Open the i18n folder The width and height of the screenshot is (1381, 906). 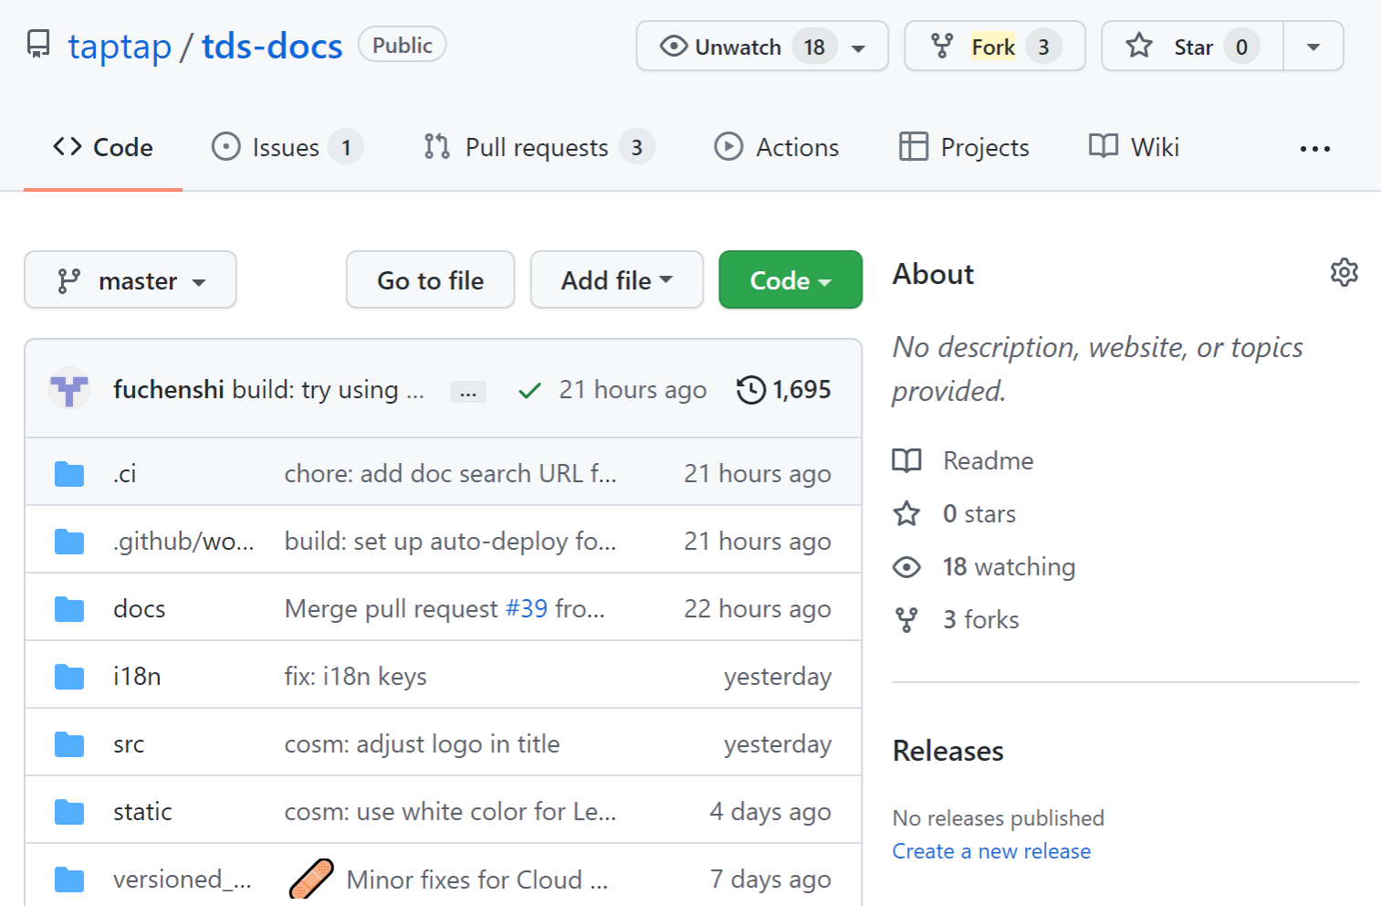[x=137, y=677]
